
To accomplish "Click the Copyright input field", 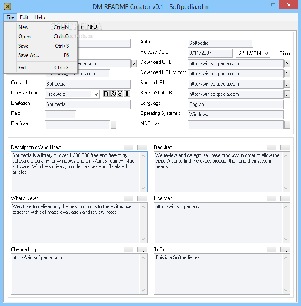I will (x=88, y=84).
